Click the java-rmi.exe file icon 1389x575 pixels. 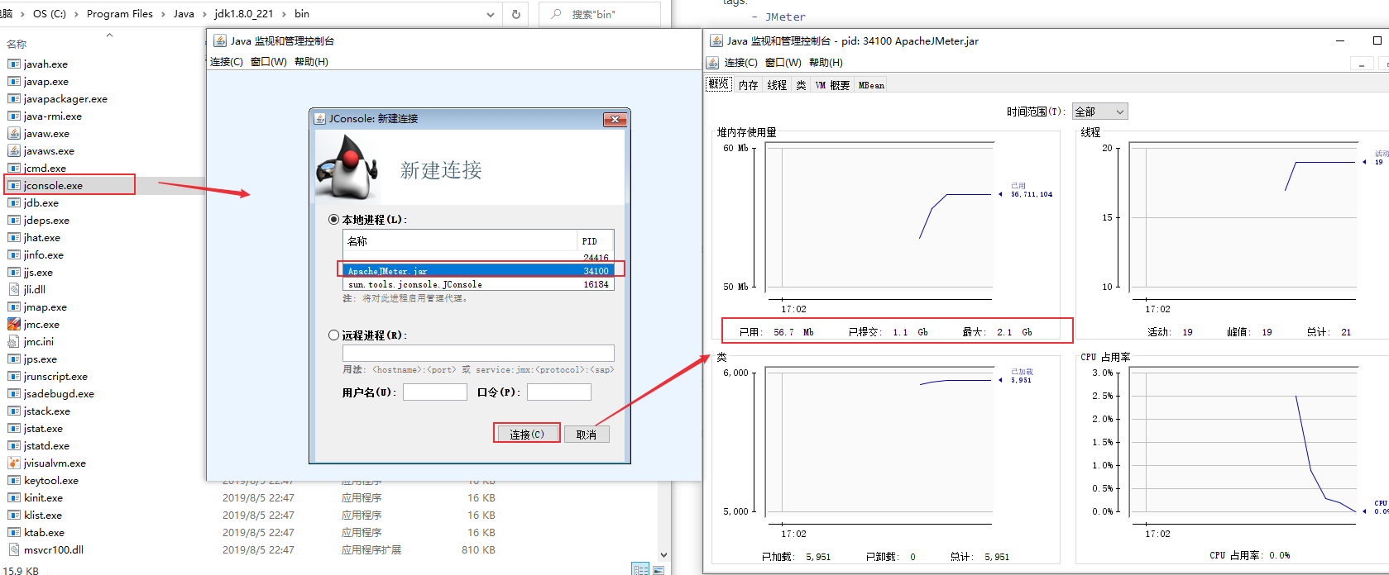(x=14, y=116)
